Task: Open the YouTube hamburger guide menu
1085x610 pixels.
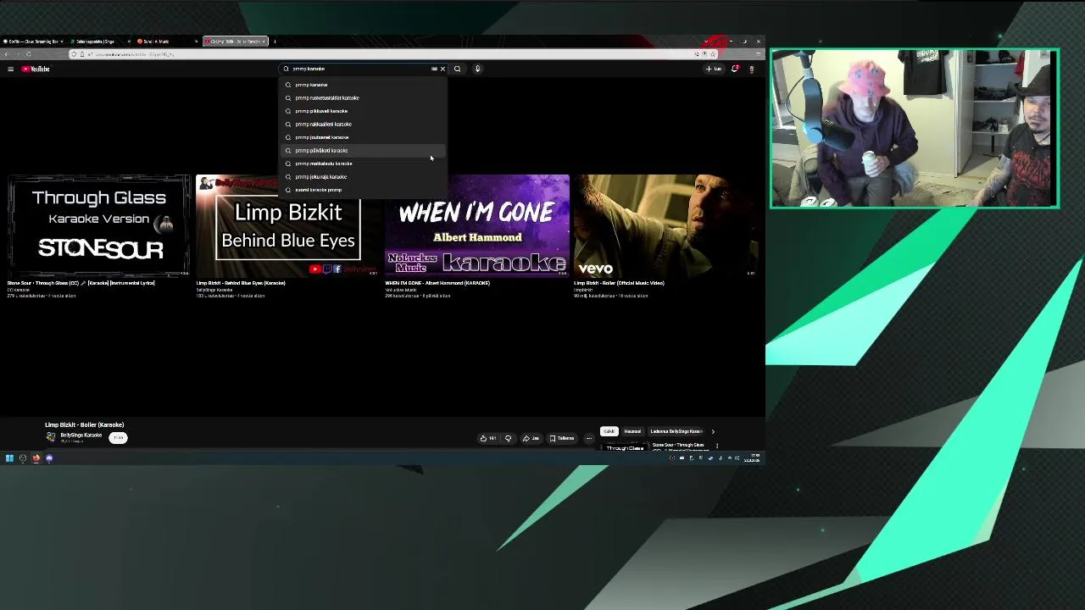Action: 10,69
